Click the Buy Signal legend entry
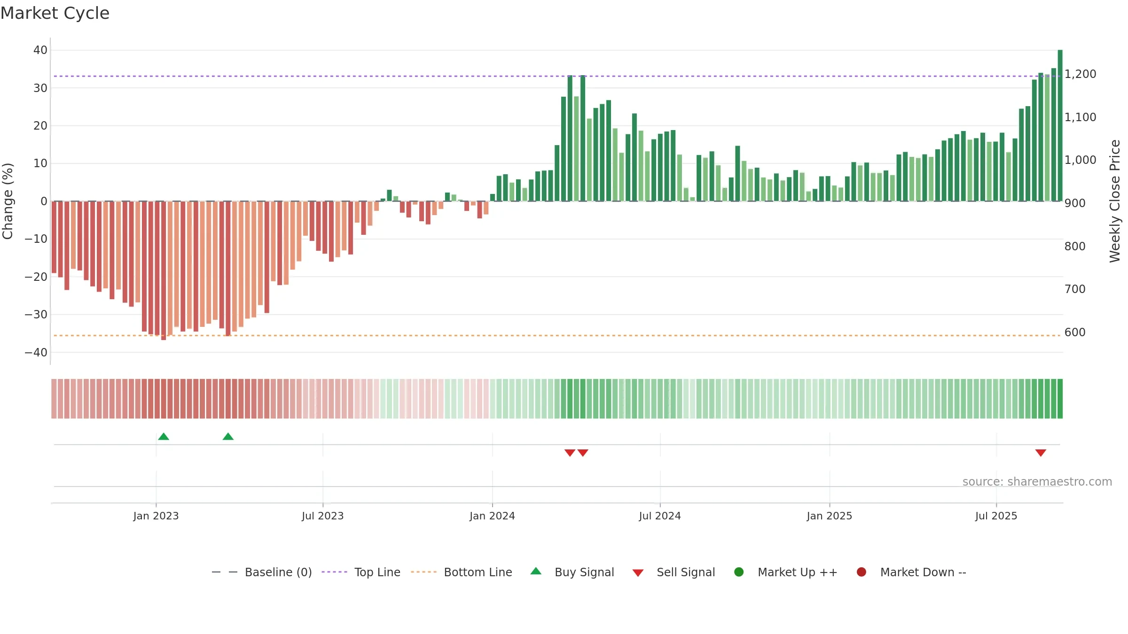The height and width of the screenshot is (634, 1128). [572, 572]
